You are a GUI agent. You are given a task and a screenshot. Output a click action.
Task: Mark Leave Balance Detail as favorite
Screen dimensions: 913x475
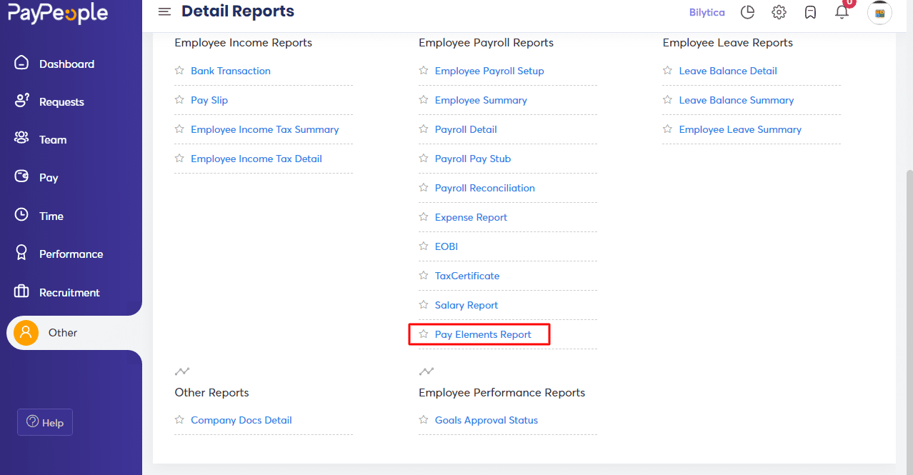[668, 70]
